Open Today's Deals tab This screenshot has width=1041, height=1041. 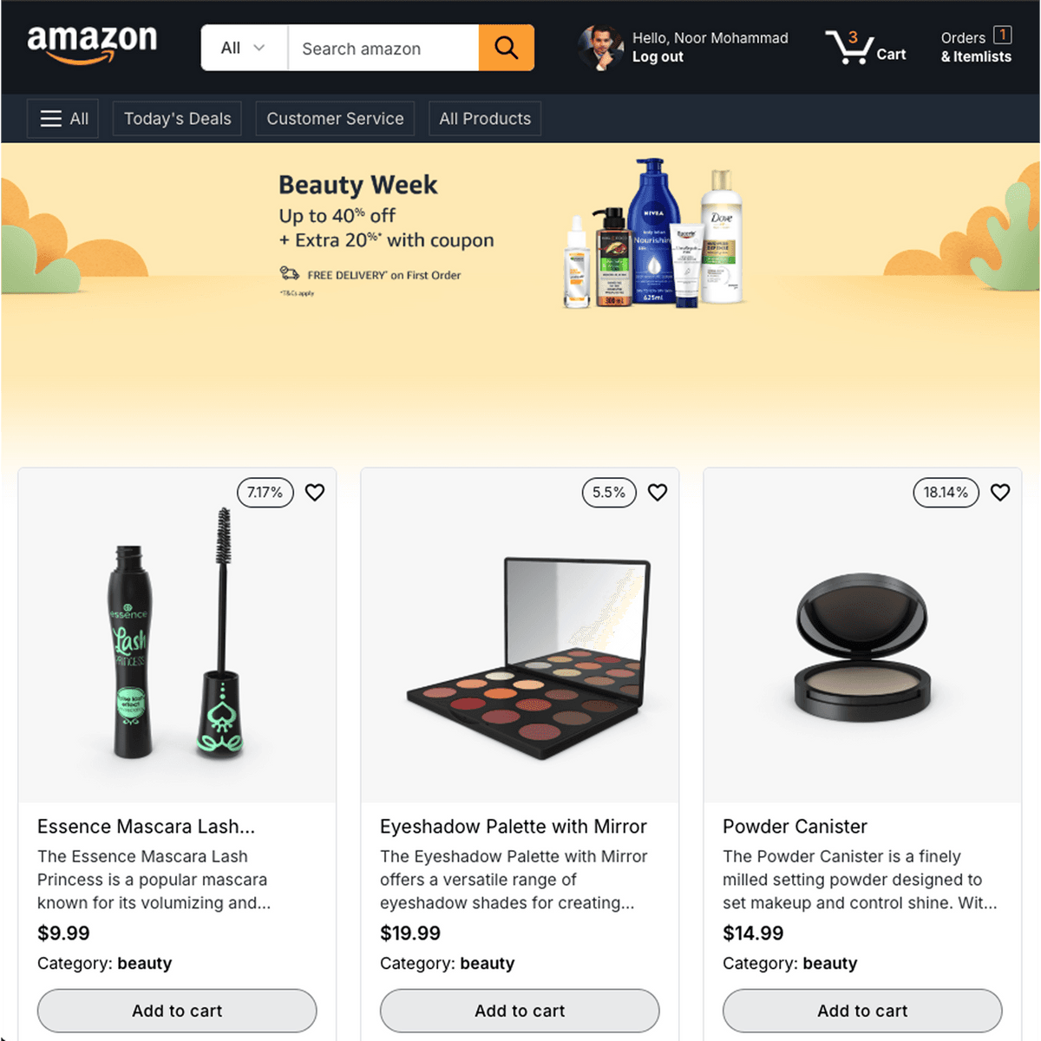tap(177, 119)
